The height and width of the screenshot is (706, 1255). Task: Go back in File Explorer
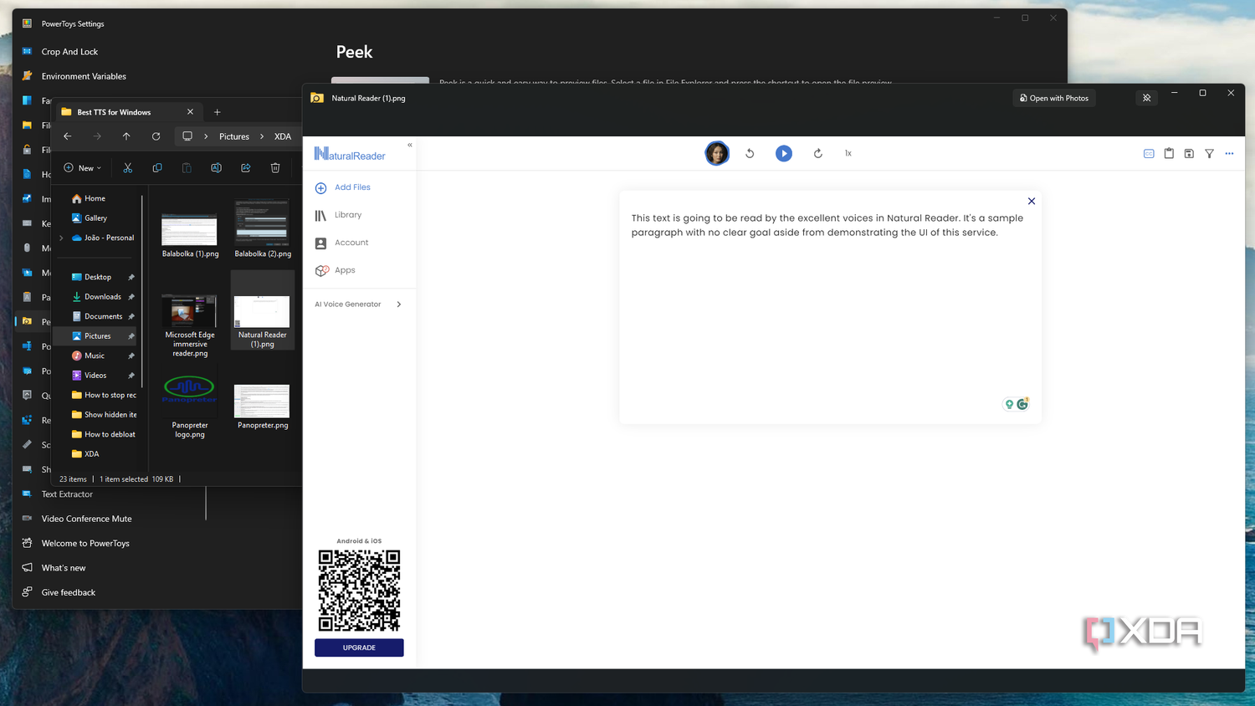tap(68, 136)
